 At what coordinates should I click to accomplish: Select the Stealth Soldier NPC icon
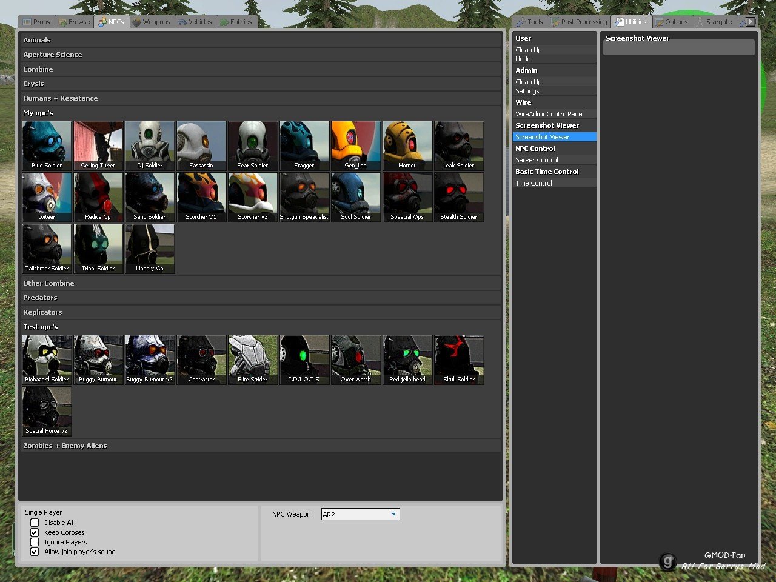[x=459, y=197]
